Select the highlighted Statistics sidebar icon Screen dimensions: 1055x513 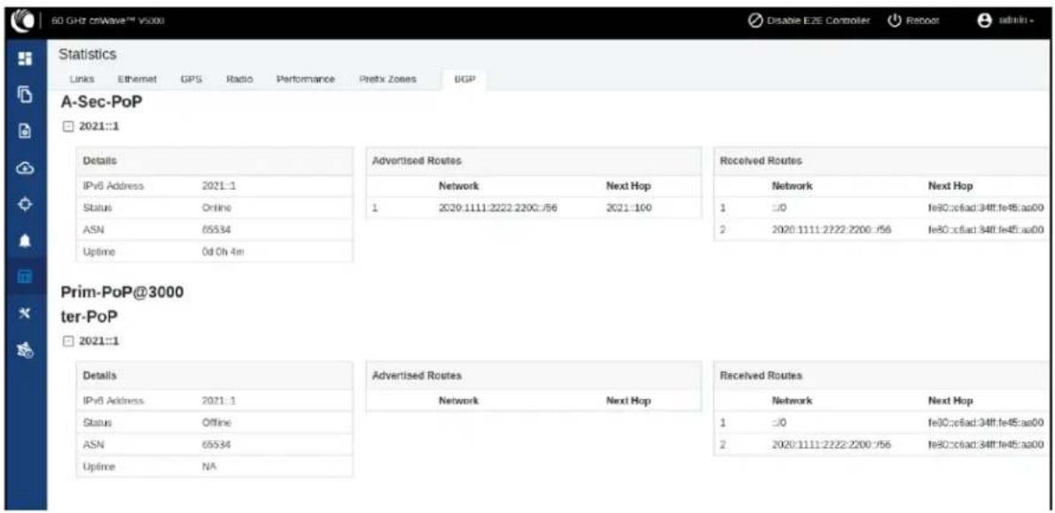23,276
